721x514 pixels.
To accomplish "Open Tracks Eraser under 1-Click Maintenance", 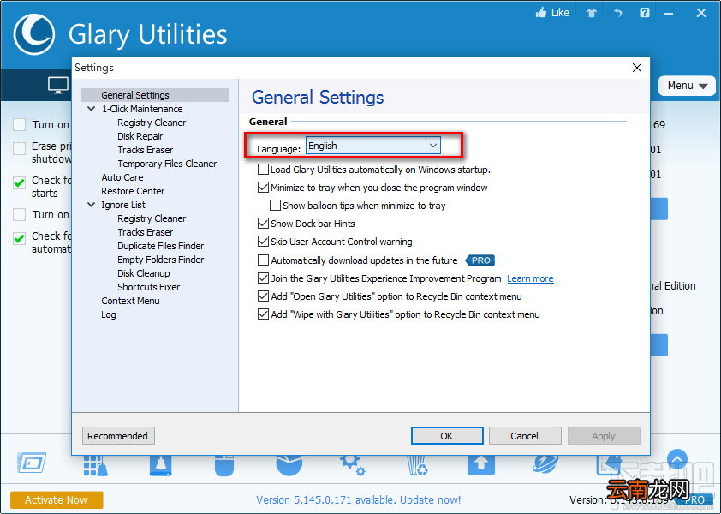I will pyautogui.click(x=146, y=150).
